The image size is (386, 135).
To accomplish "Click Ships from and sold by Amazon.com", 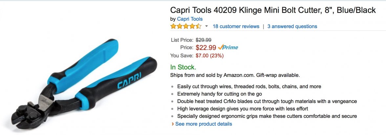I will tap(235, 75).
